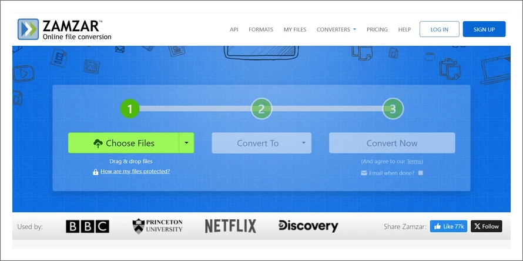Screen dimensions: 523x261
Task: Expand the Choose Files dropdown arrow
Action: pos(186,143)
